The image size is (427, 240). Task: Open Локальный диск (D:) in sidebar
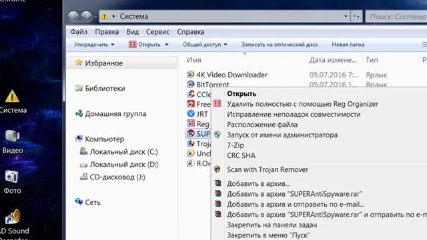[124, 165]
